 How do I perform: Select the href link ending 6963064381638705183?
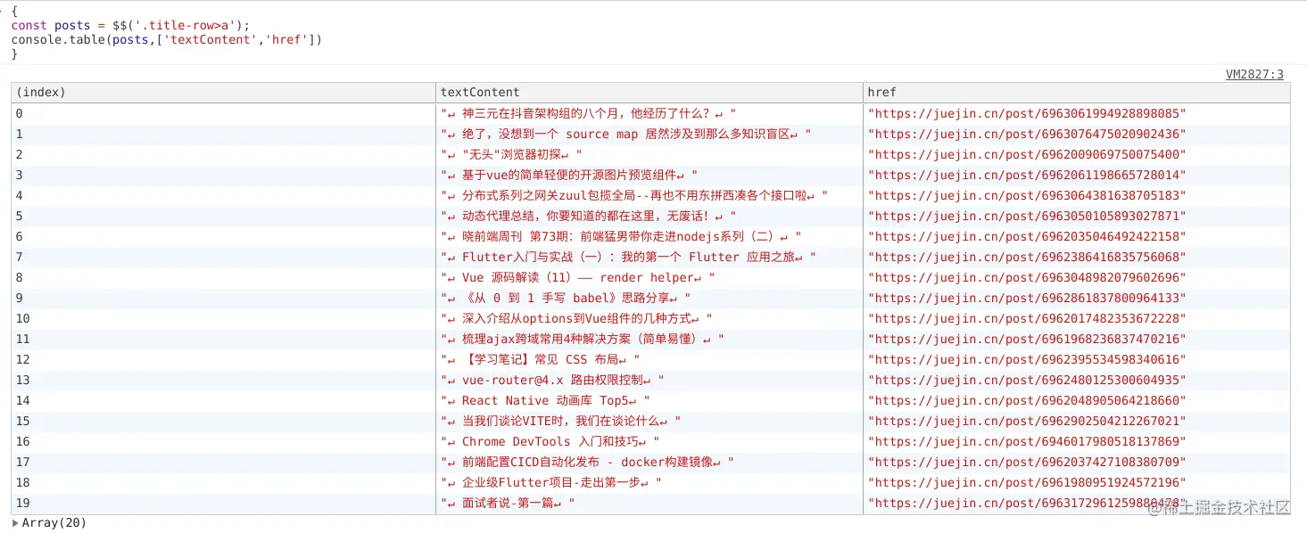click(1028, 195)
